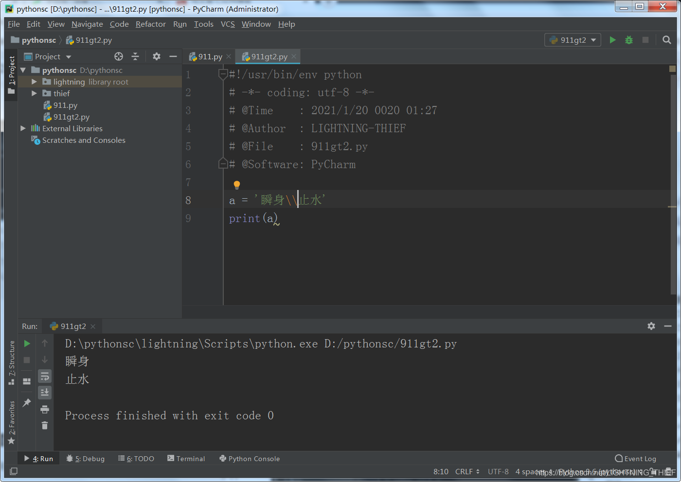Toggle the 1: Project side tab
Screen dimensions: 681x482
[12, 74]
